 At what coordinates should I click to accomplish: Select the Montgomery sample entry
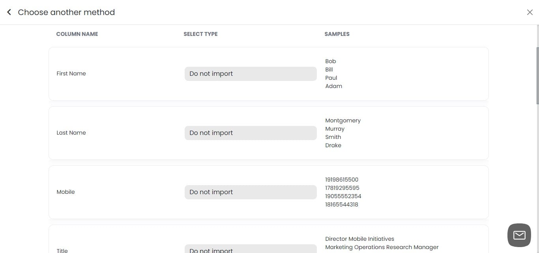coord(342,120)
